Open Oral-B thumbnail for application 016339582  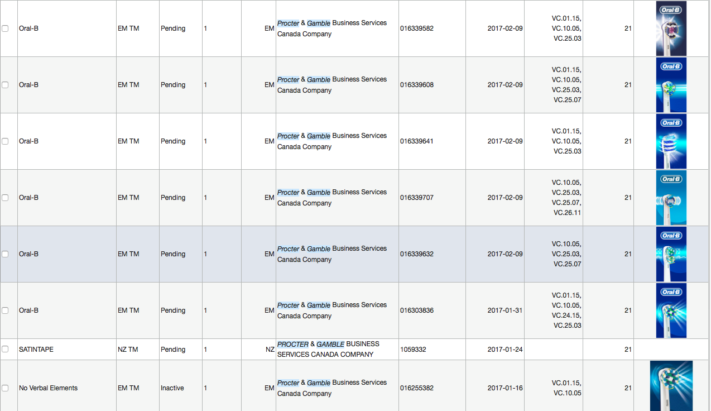671,28
